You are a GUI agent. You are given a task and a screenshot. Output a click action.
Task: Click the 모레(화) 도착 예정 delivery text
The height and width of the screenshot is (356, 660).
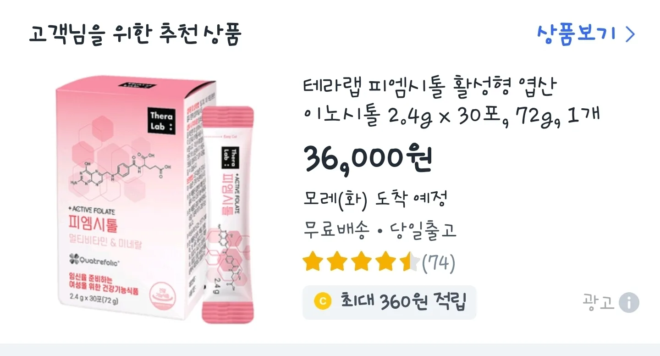[x=375, y=199]
